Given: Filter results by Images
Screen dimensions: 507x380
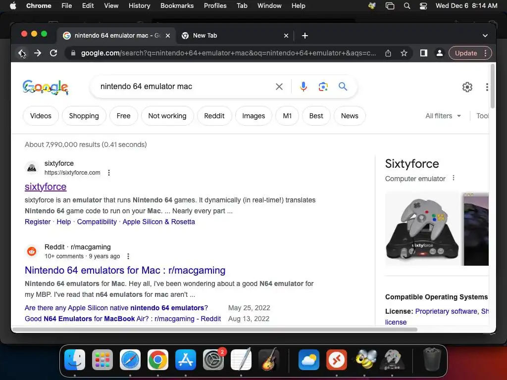Looking at the screenshot, I should pos(253,116).
